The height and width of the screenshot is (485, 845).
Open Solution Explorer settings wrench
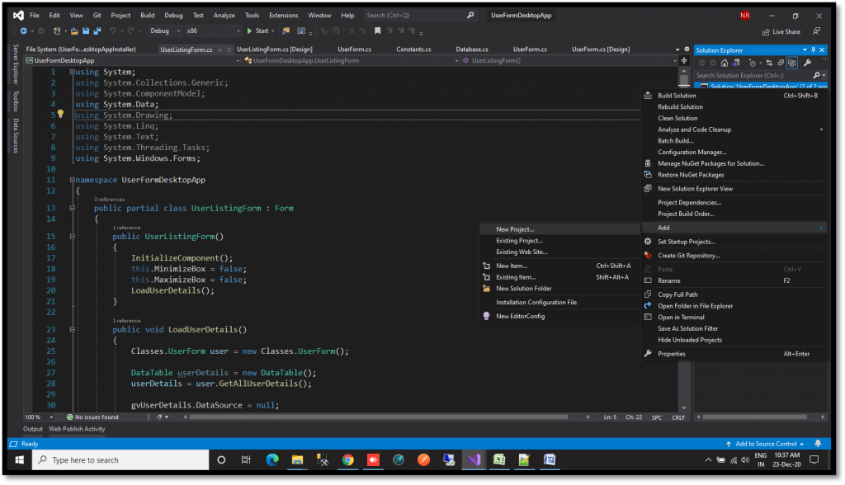[808, 63]
